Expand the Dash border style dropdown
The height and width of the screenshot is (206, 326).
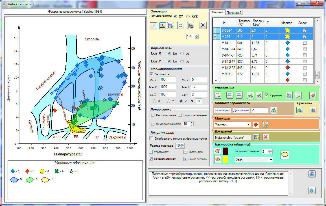coord(271,160)
